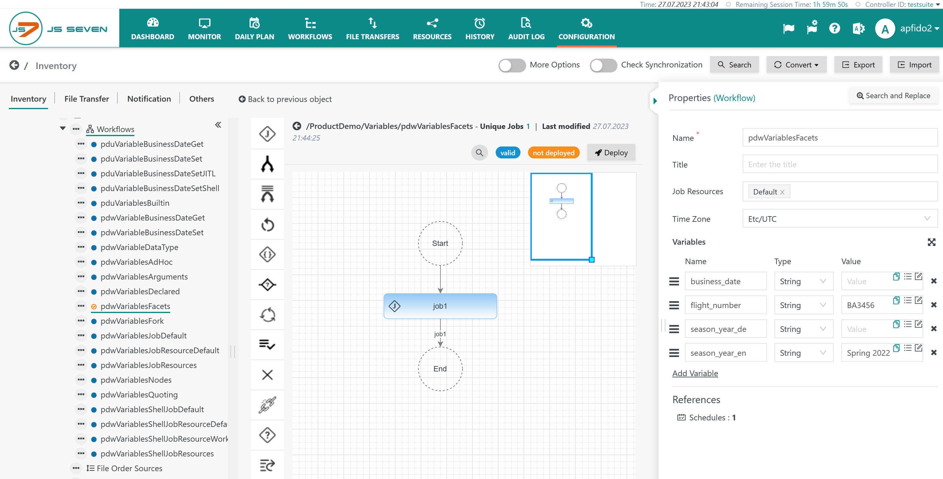Screen dimensions: 943x479
Task: Click the help question mark icon
Action: pos(834,28)
